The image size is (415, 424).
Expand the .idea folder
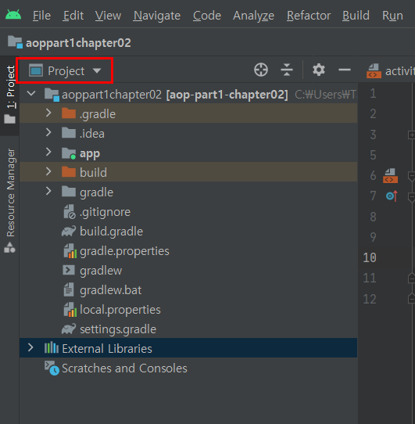click(48, 132)
